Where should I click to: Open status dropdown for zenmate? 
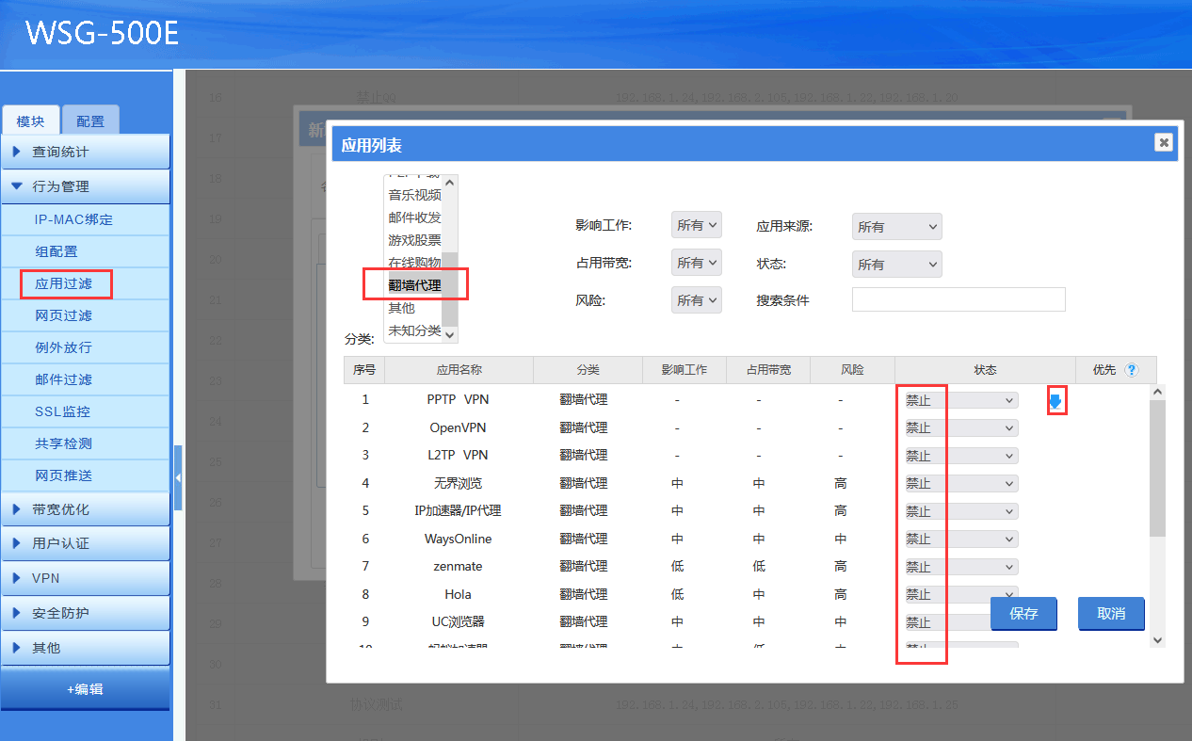coord(958,567)
